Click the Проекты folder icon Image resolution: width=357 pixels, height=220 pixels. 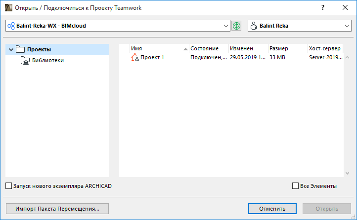pos(20,49)
